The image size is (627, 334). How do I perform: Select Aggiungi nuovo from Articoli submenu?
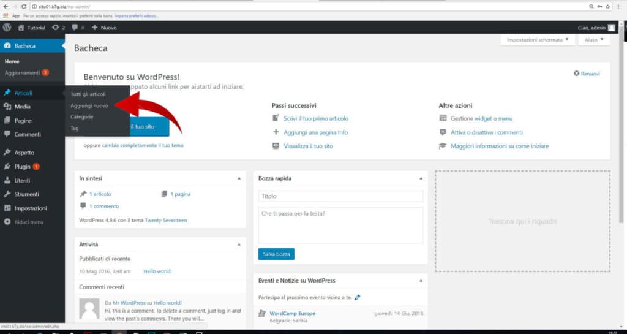(x=89, y=105)
